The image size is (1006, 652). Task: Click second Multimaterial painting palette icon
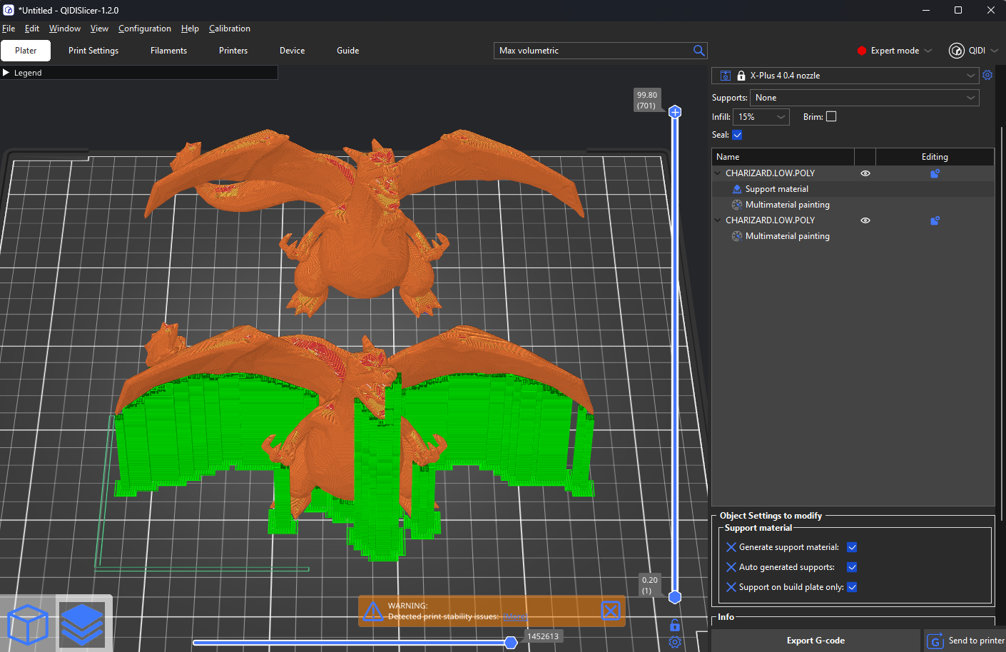(737, 236)
